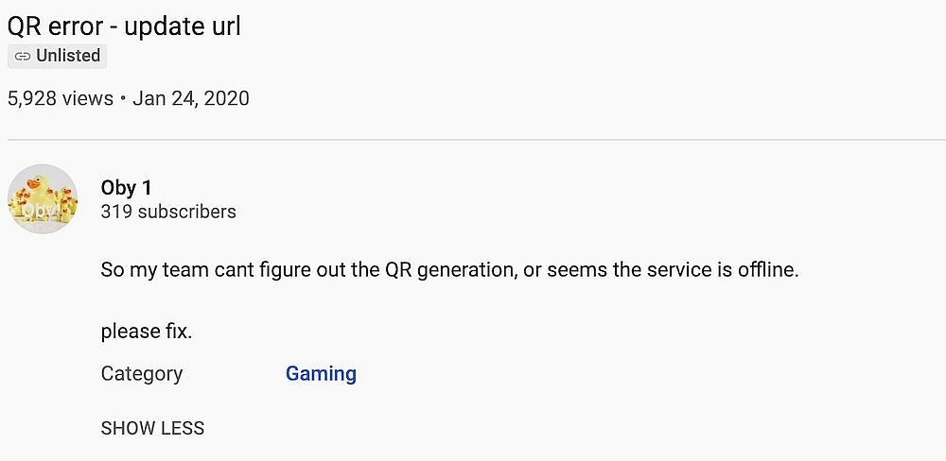
Task: Click the Category label
Action: pyautogui.click(x=142, y=373)
